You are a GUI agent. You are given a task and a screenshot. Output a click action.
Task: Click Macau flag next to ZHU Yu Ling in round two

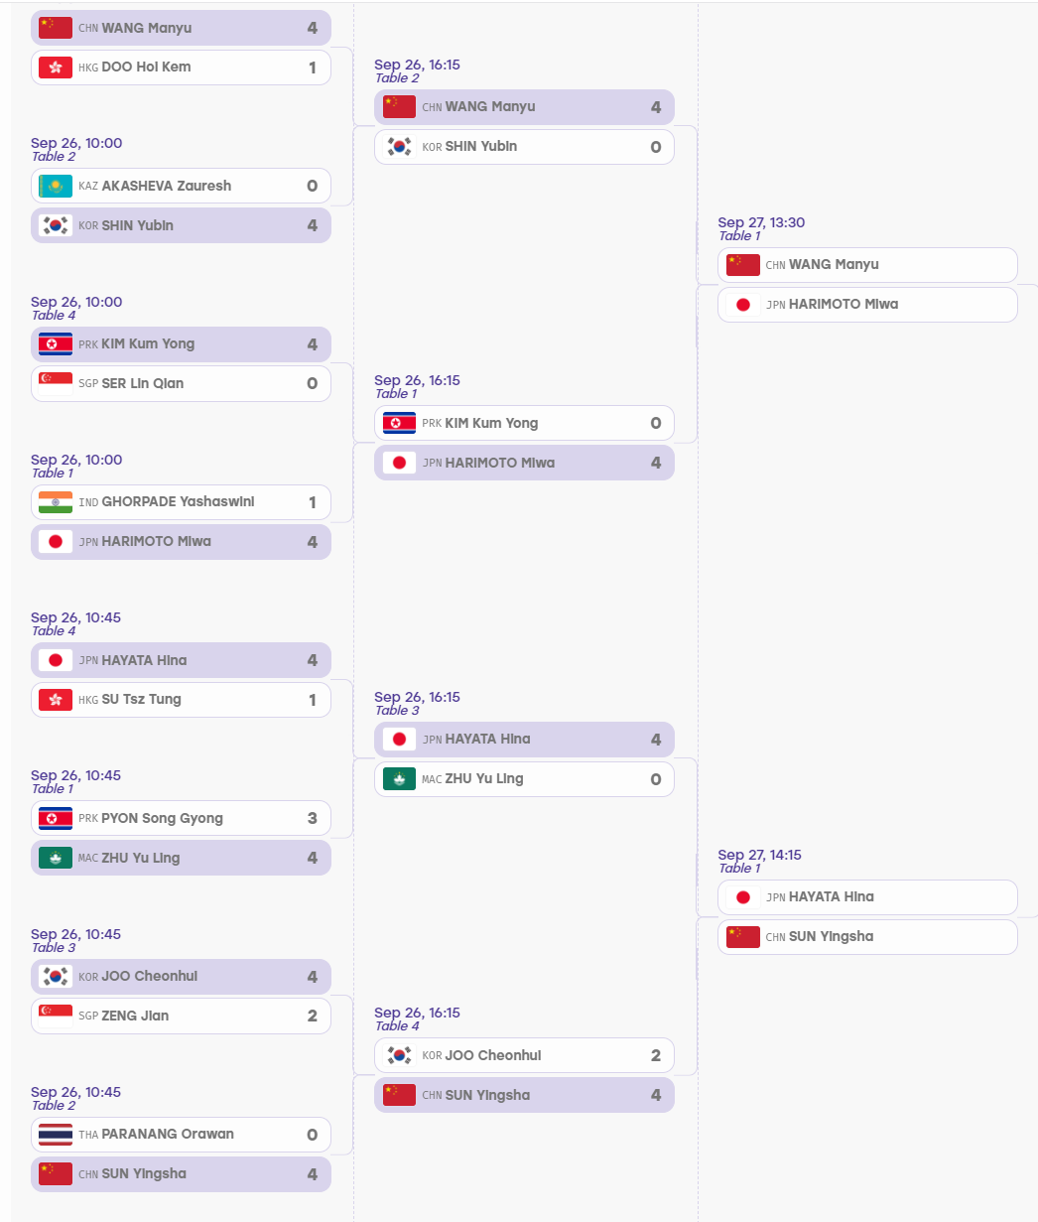click(x=399, y=779)
